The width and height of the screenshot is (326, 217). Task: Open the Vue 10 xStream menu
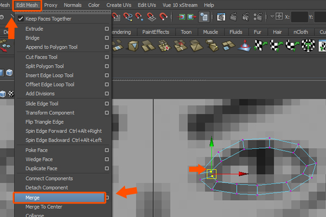coord(180,5)
